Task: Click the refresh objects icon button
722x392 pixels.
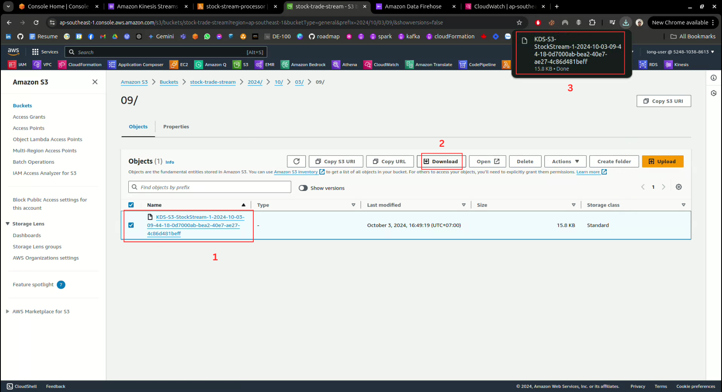Action: (296, 162)
